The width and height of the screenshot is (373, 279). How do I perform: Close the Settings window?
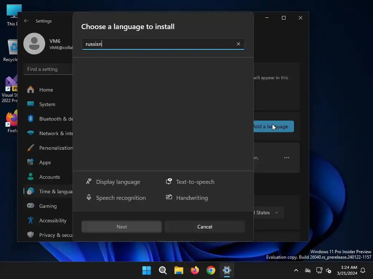301,18
